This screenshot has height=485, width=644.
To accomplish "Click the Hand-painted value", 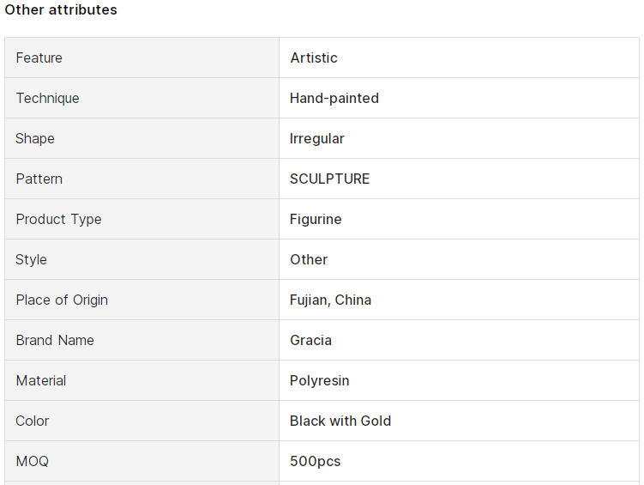I will (334, 98).
